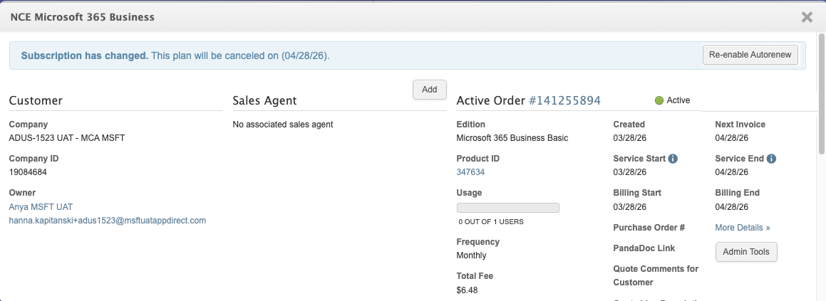Close the NCE Microsoft 365 Business dialog
The image size is (826, 301).
(807, 17)
